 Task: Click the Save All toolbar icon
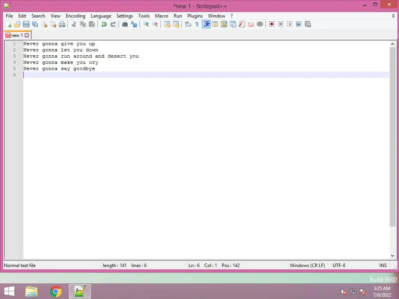coord(35,24)
